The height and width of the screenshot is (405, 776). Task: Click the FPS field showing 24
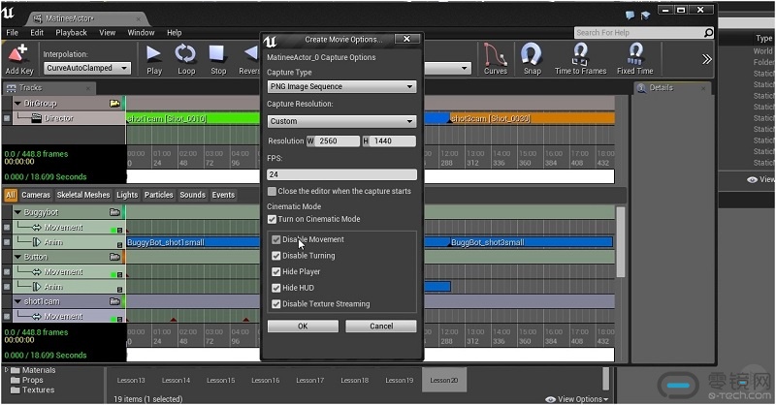pyautogui.click(x=341, y=174)
